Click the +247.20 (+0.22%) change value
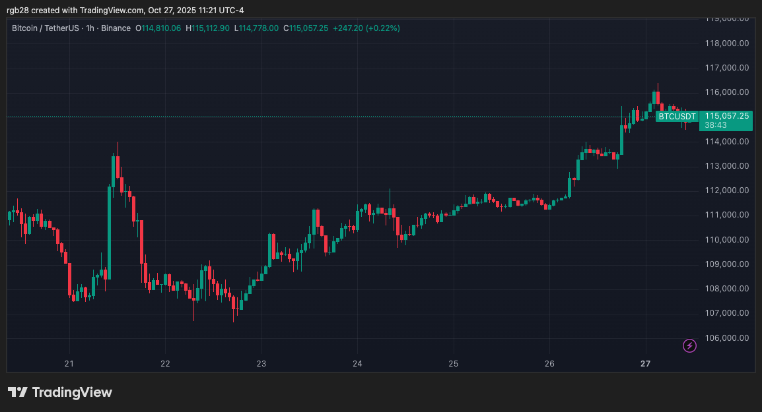Screen dimensions: 762x412 point(366,28)
